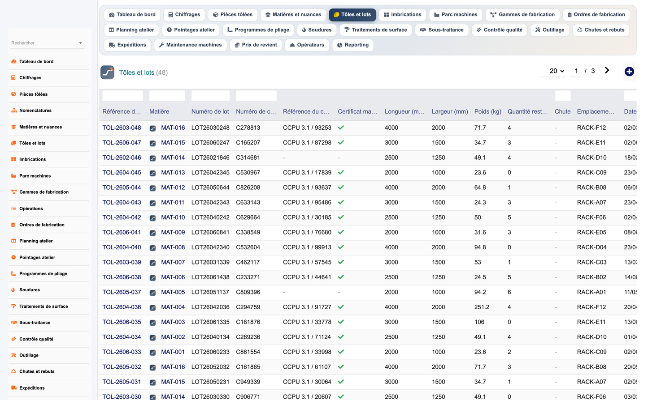The height and width of the screenshot is (400, 648).
Task: Click sidebar Soudures flame icon
Action: tap(14, 290)
